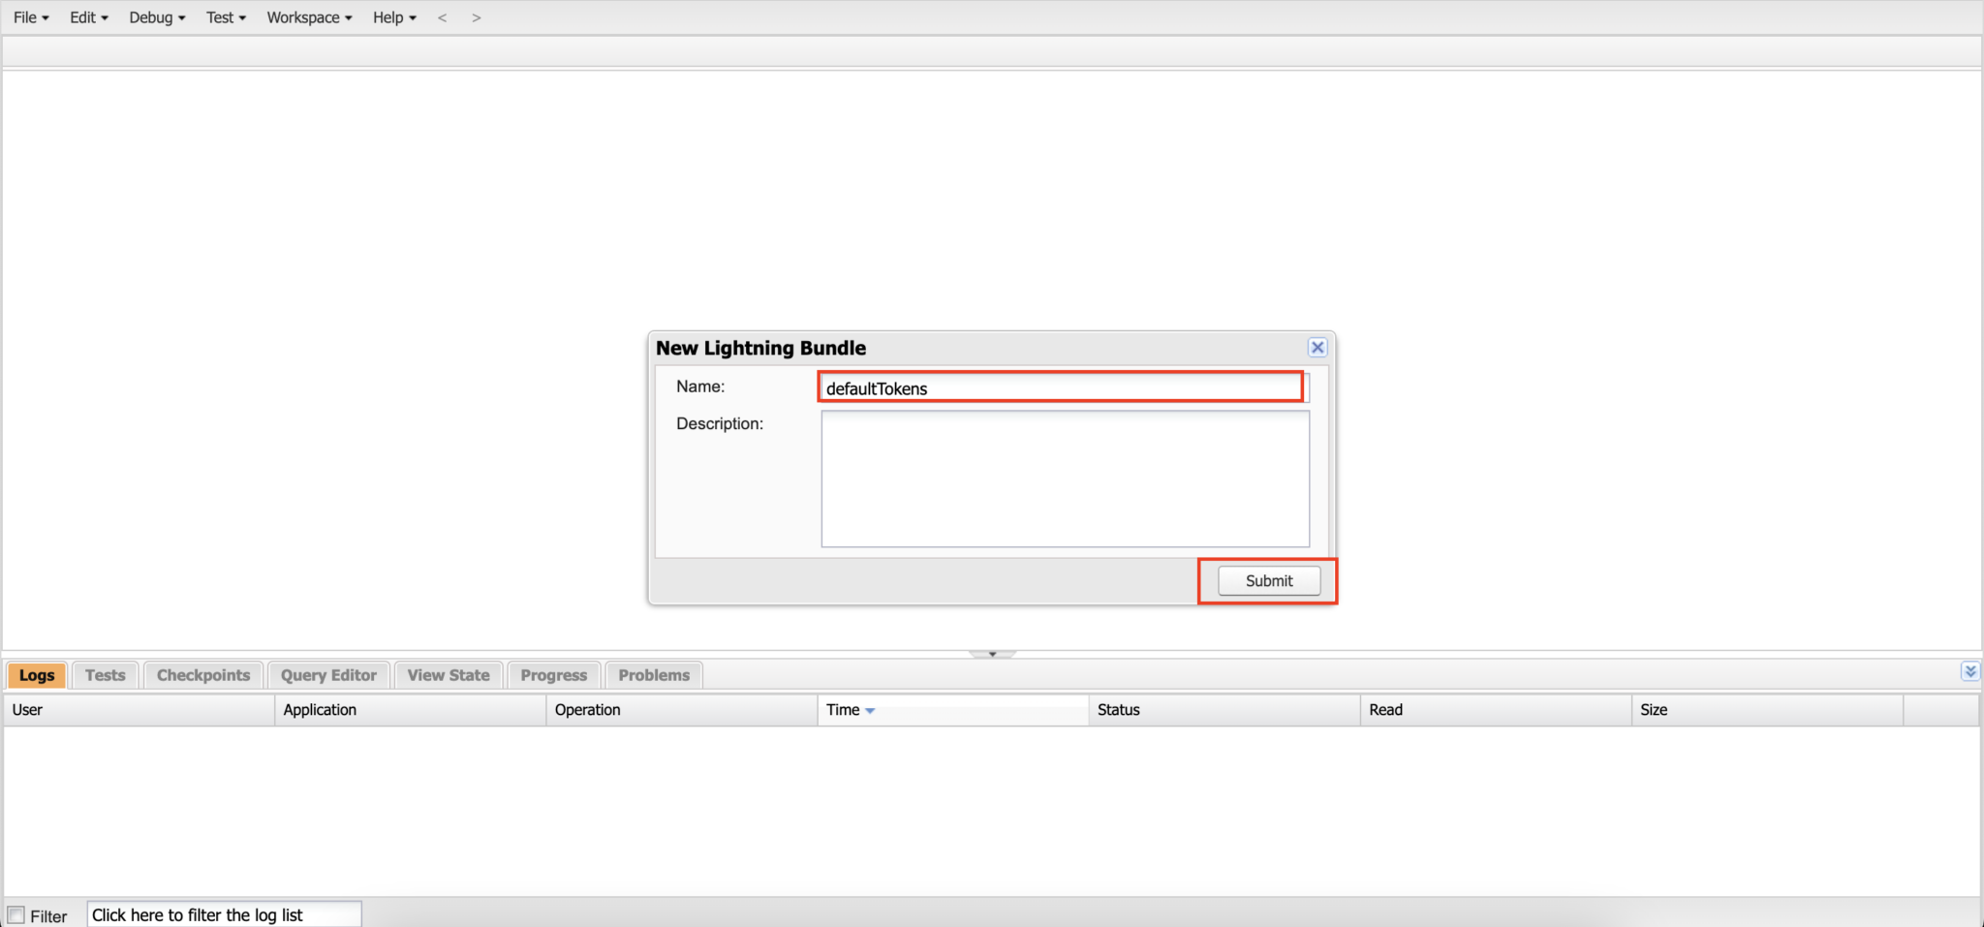Switch to the View State tab
Screen dimensions: 1984x927
pyautogui.click(x=449, y=675)
